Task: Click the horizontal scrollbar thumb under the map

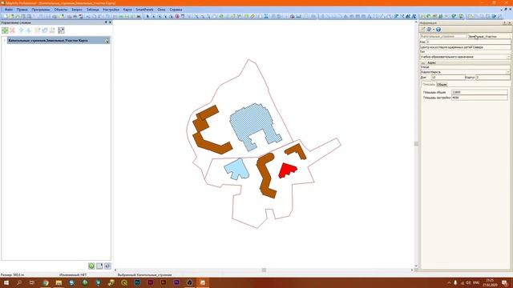Action: 264,270
